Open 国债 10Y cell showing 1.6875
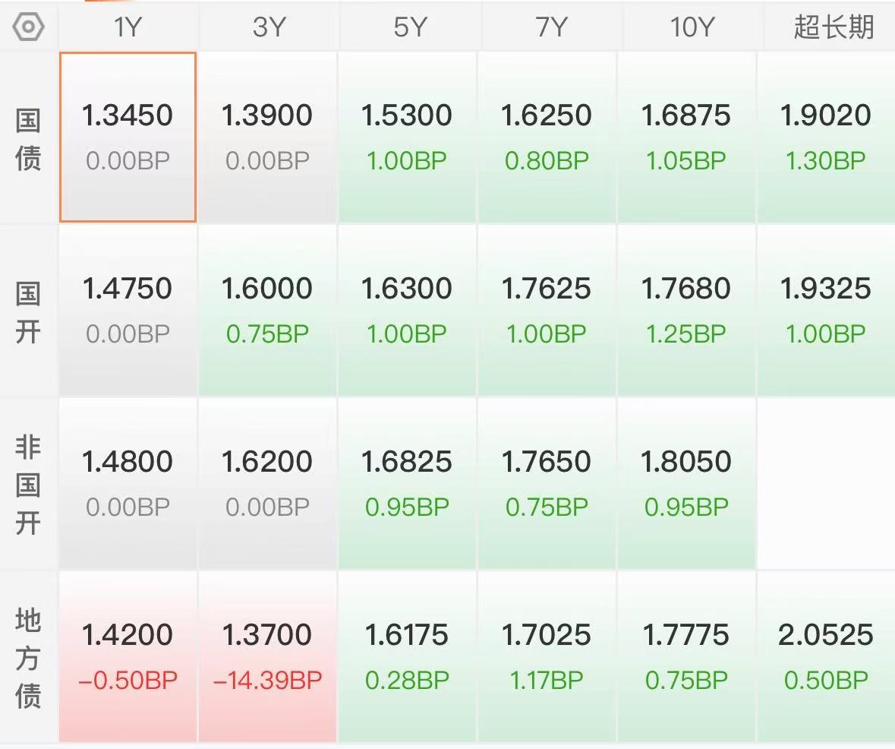Screen dimensions: 895x749 click(686, 137)
